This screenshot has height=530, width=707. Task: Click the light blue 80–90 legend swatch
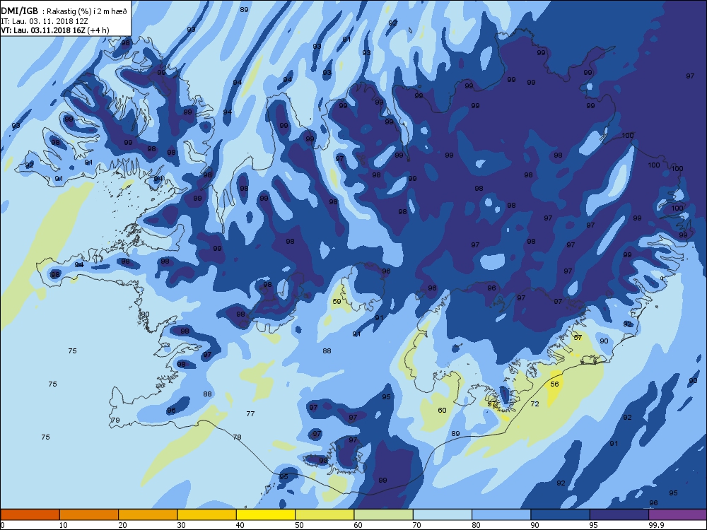[501, 514]
